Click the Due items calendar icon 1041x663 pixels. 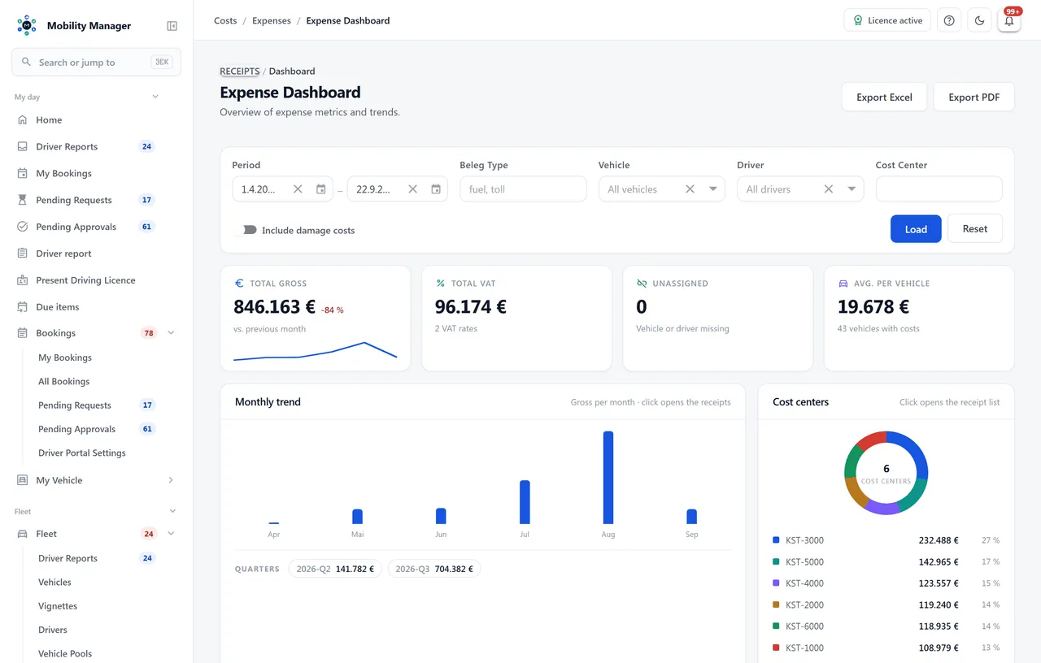(x=22, y=307)
